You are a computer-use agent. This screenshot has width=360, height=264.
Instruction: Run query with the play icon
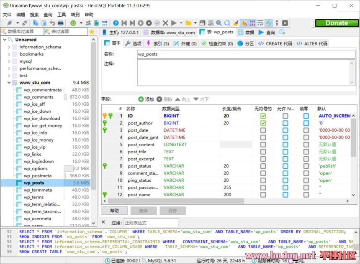pyautogui.click(x=174, y=23)
